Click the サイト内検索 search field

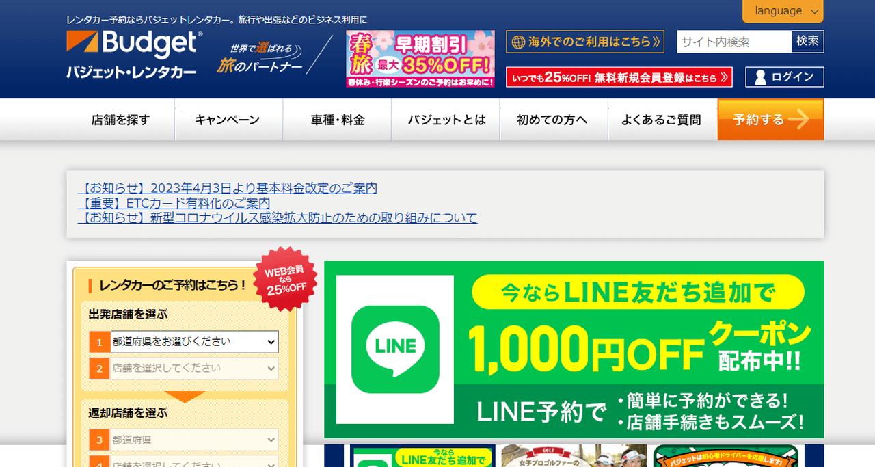733,42
